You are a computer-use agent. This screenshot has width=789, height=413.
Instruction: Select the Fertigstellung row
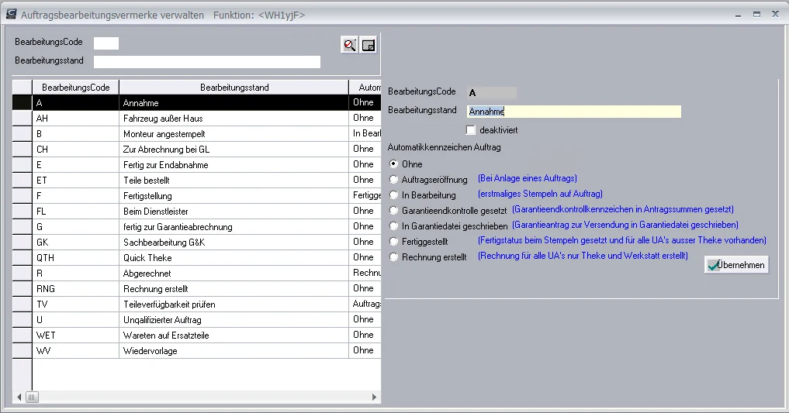point(197,196)
